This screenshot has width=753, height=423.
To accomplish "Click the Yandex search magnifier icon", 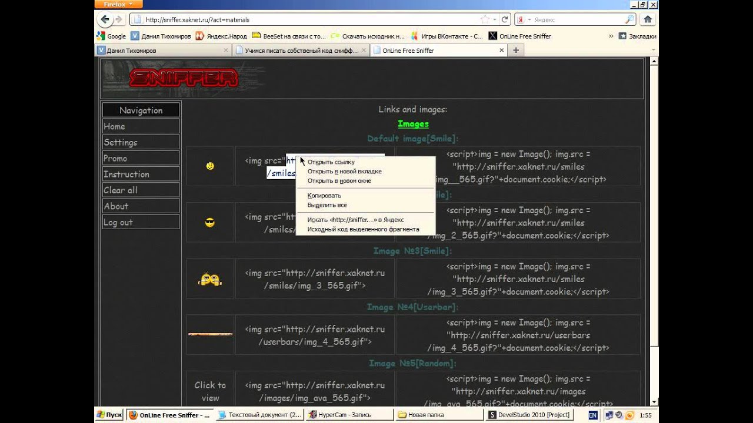I will coord(629,19).
